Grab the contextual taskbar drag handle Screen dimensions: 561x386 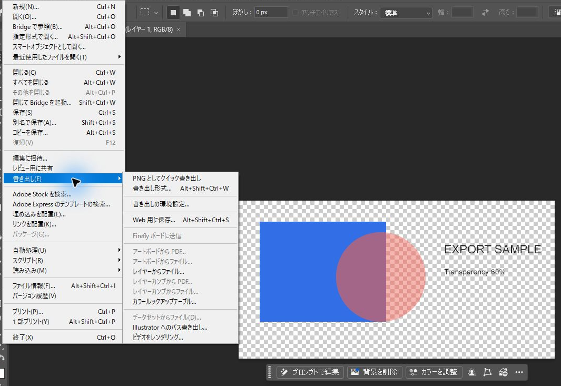click(x=269, y=372)
